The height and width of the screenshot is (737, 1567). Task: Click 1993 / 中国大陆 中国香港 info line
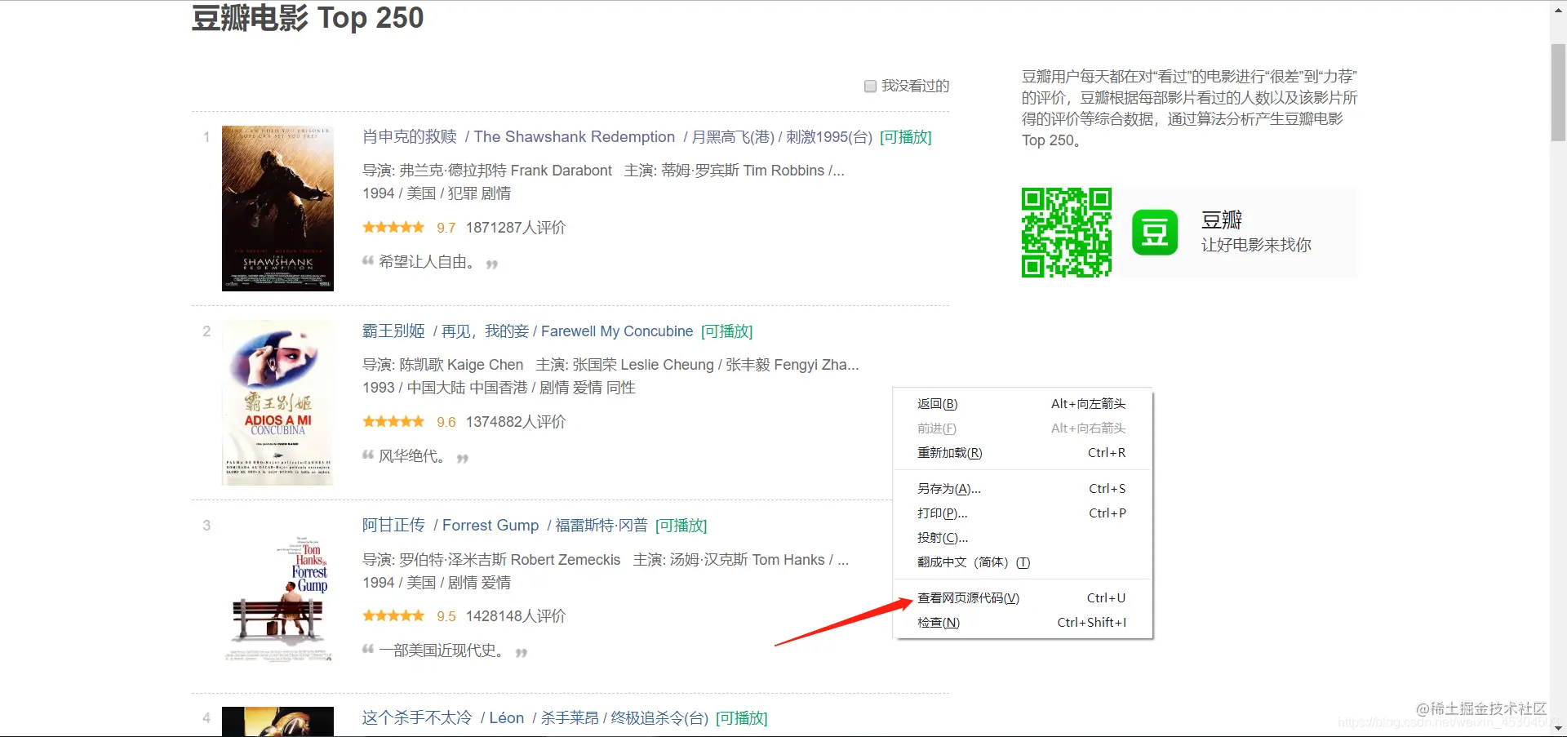tap(499, 388)
